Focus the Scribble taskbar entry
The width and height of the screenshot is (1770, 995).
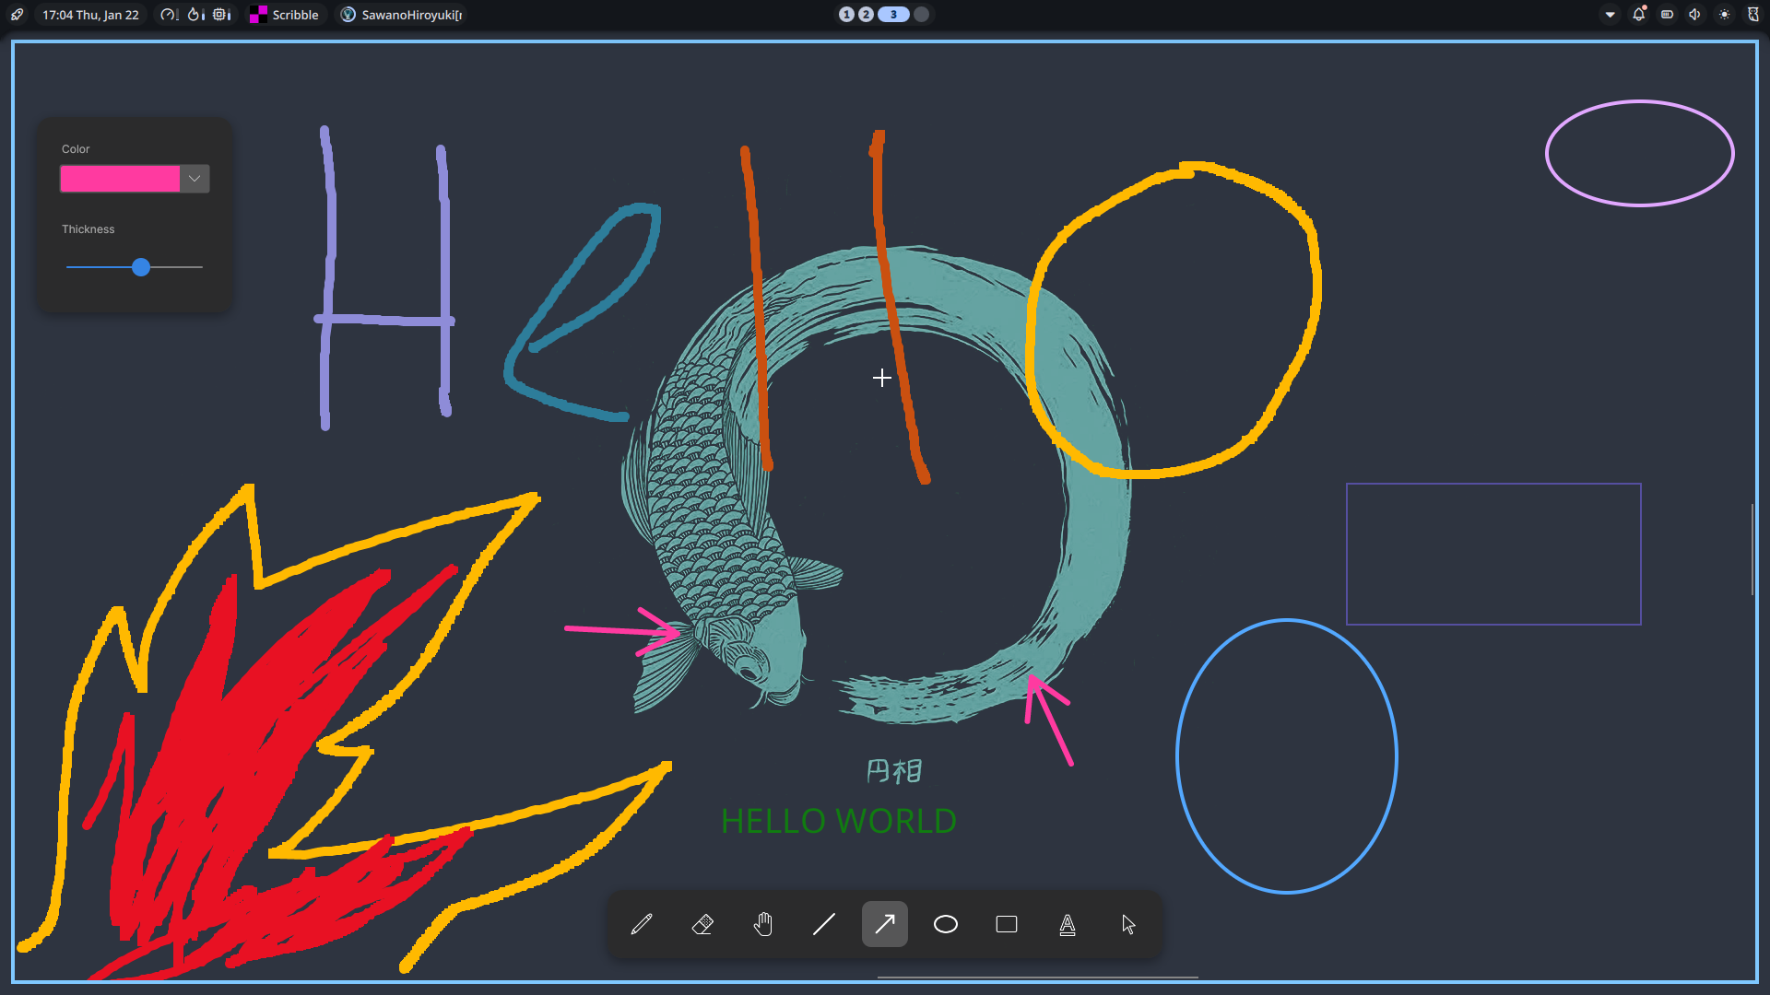coord(285,15)
